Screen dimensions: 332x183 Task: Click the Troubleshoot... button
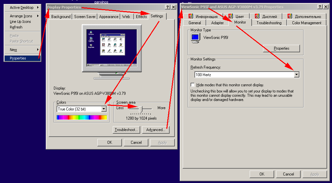click(x=126, y=130)
